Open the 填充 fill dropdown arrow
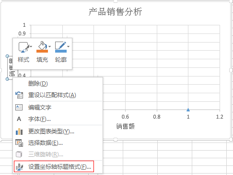Image resolution: width=233 pixels, height=175 pixels. (x=49, y=46)
